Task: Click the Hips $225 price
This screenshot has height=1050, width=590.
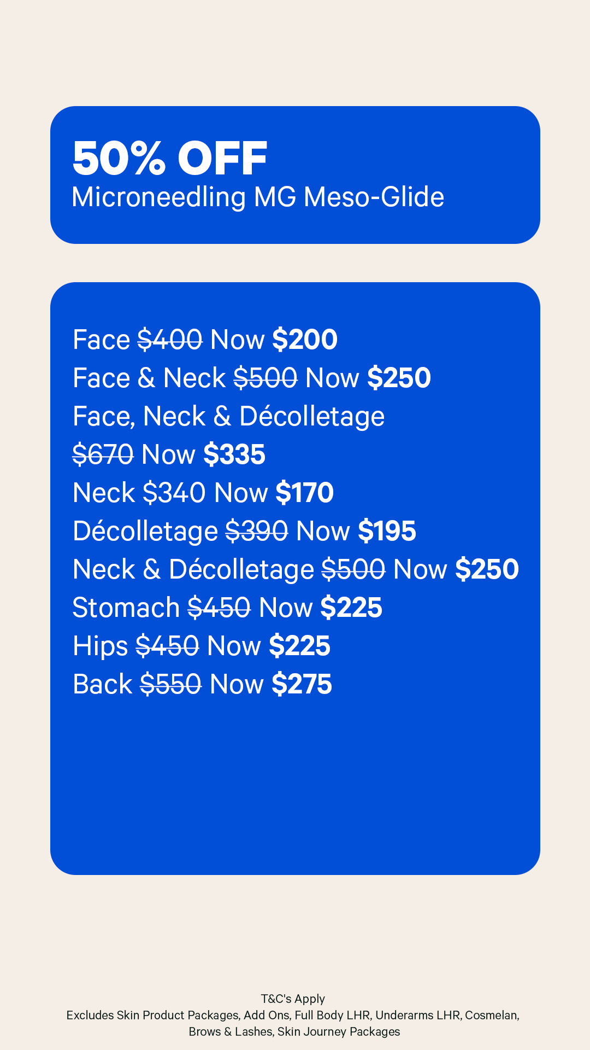Action: click(x=299, y=646)
